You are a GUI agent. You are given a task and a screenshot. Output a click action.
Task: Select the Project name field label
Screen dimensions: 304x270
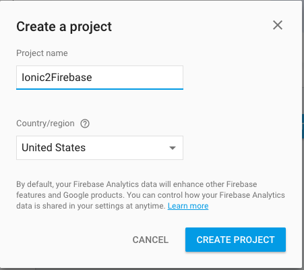tap(42, 53)
